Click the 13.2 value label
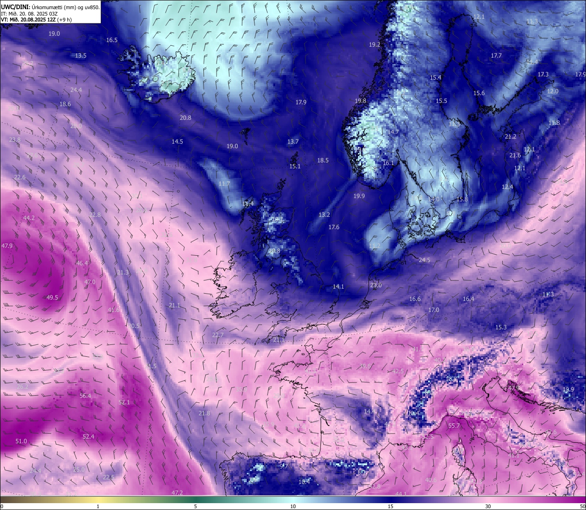The width and height of the screenshot is (586, 510). click(x=324, y=215)
